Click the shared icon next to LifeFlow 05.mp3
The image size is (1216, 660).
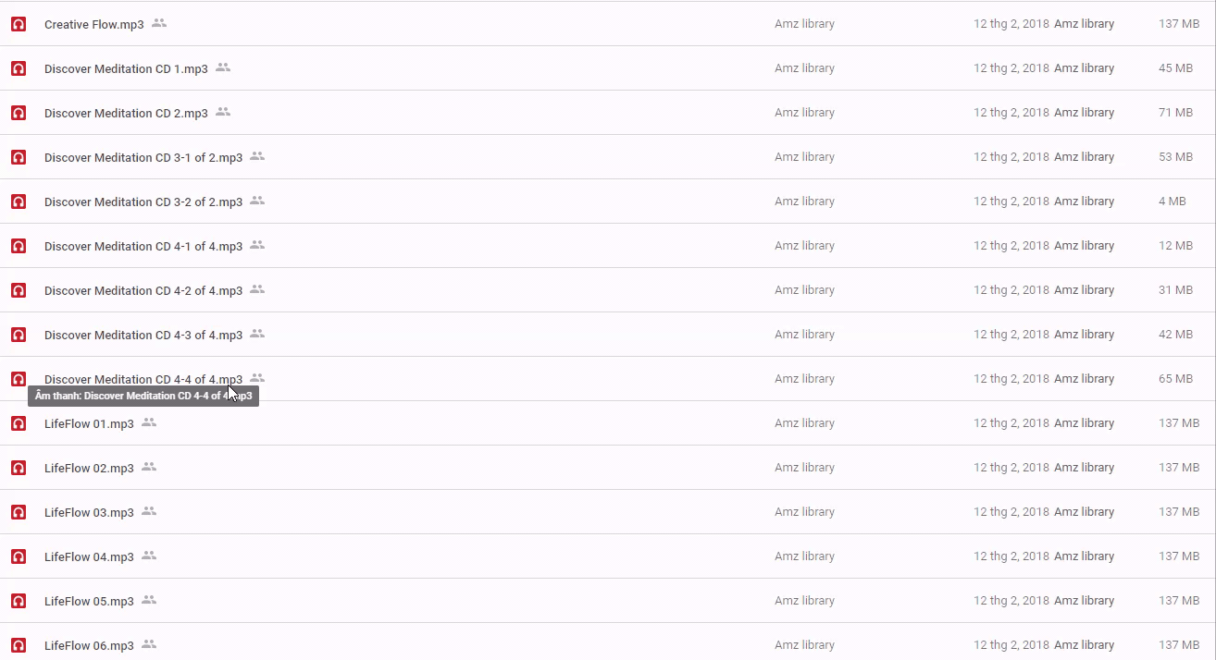point(149,600)
